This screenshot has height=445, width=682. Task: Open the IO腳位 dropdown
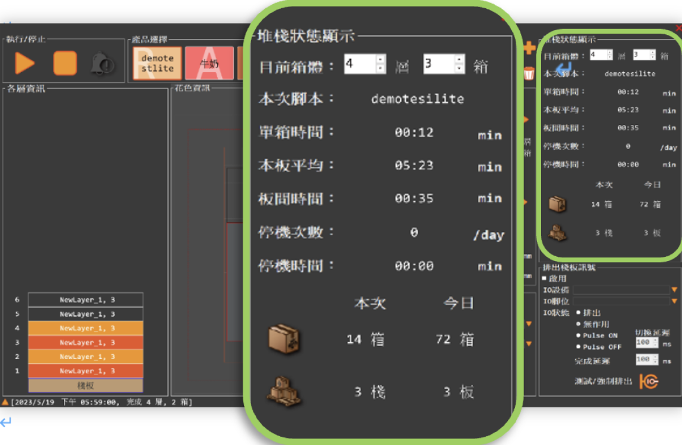coord(674,301)
